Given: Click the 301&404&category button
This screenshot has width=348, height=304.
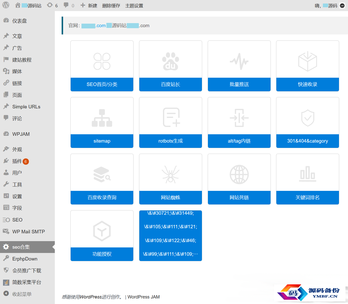Looking at the screenshot, I should point(308,141).
